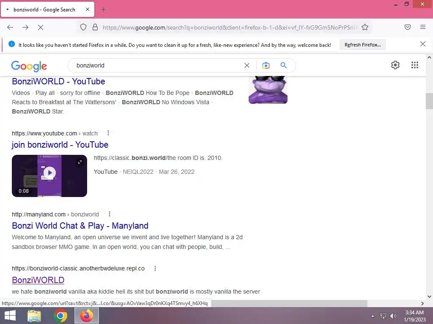Open join bonziworld - YouTube link
The image size is (433, 324).
[x=60, y=145]
